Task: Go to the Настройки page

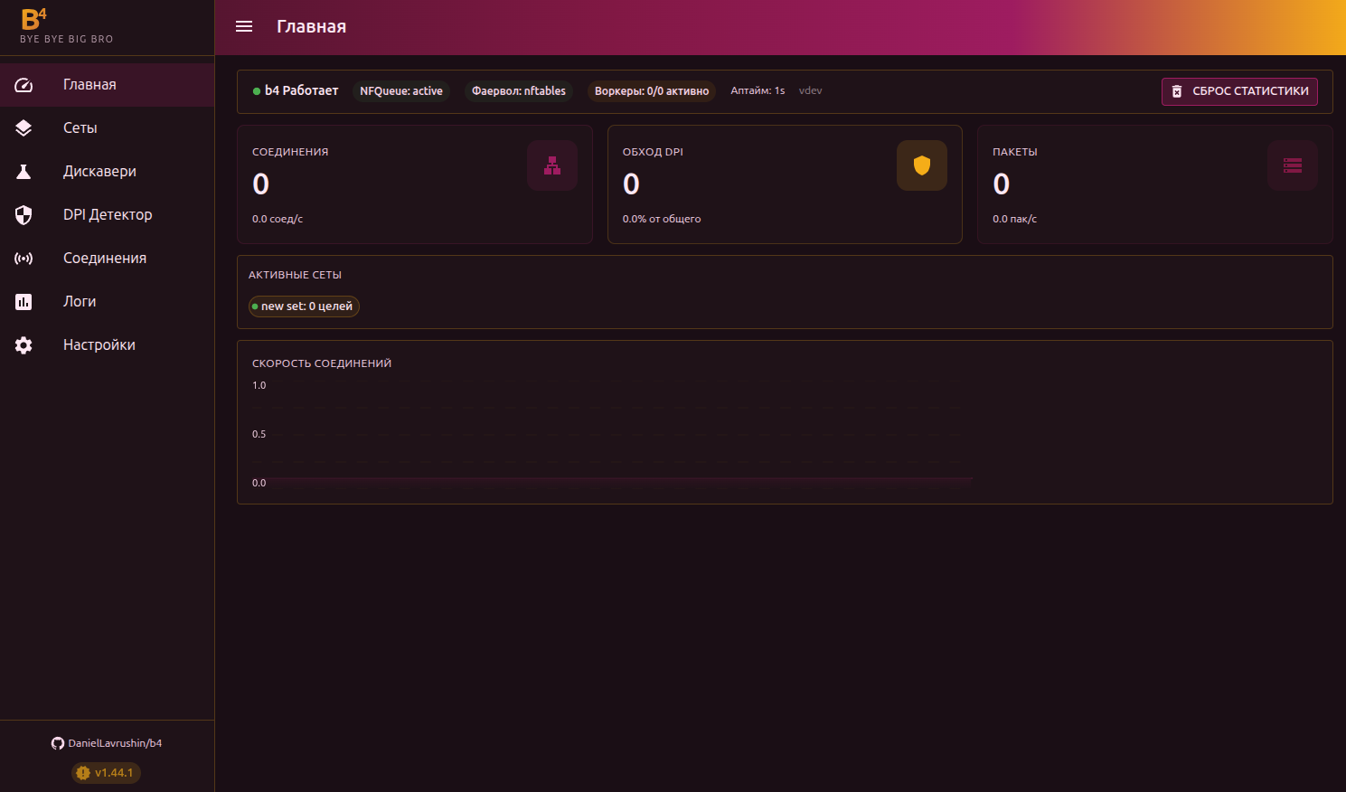Action: pyautogui.click(x=99, y=345)
